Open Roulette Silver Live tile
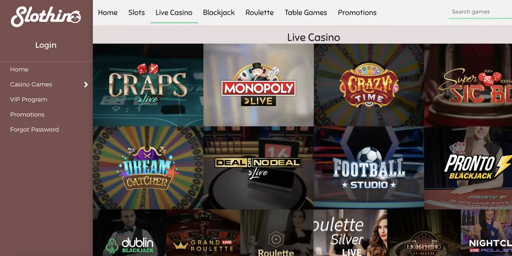This screenshot has height=256, width=512. (x=351, y=233)
